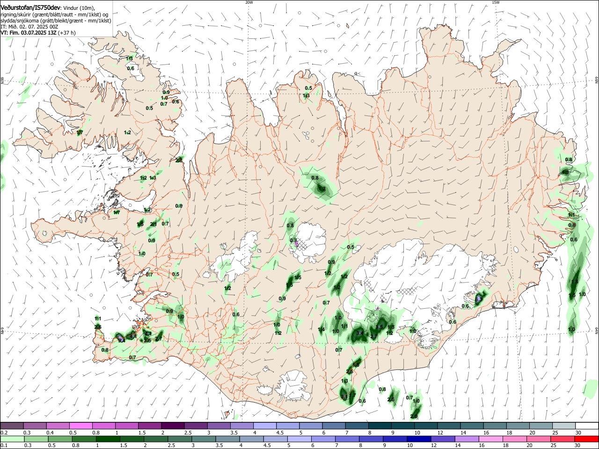Pick the upper legend swatch between 16 and 18
This screenshot has height=449, width=599.
coord(494,426)
